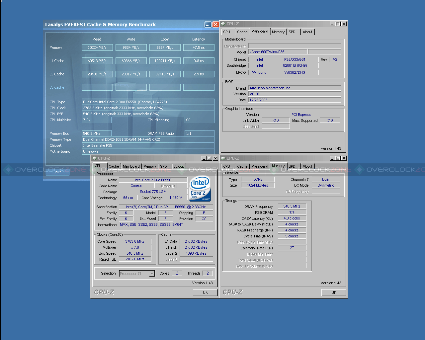Screen dimensions: 425x340
Task: Click the Memory Read 10224 MB/s value
Action: (97, 47)
